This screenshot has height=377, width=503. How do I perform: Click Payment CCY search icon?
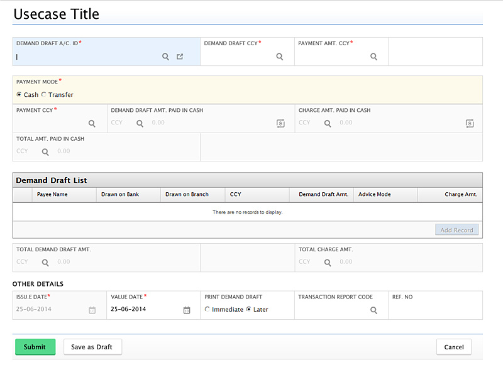click(x=92, y=124)
